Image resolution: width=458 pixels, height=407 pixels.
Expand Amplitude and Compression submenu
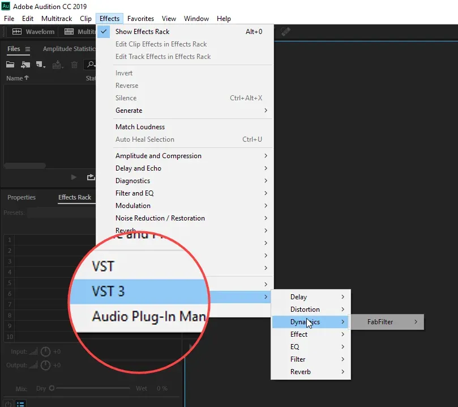pyautogui.click(x=185, y=156)
